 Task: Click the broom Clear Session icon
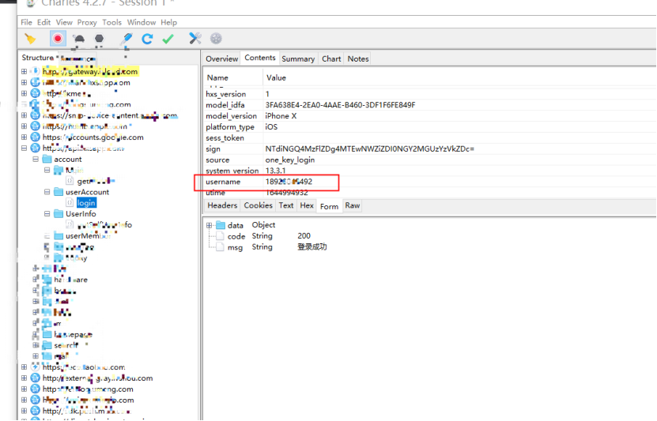point(30,39)
